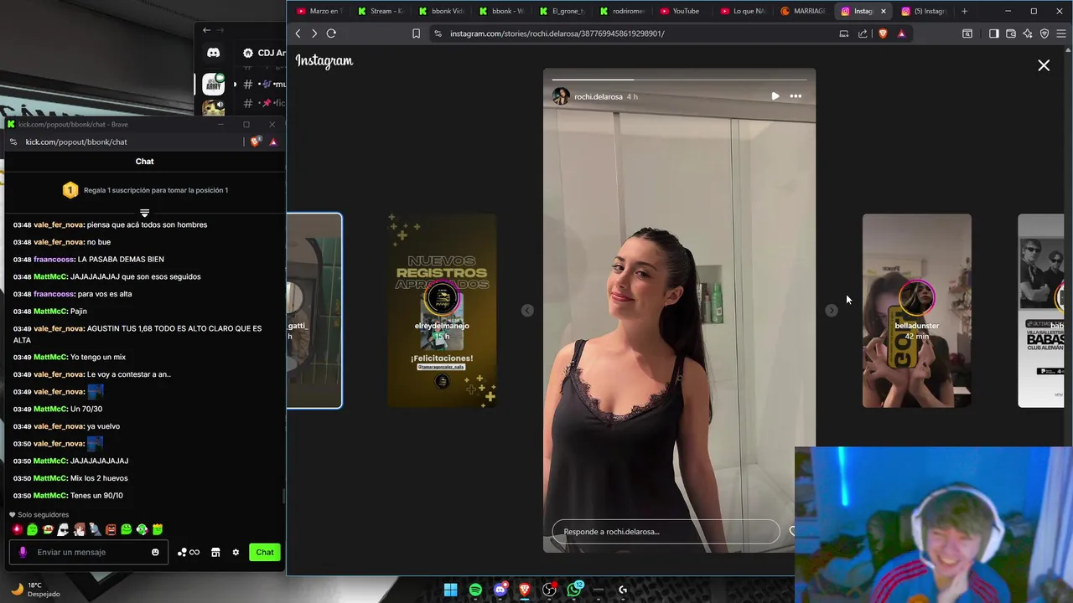Switch to the 'El_grone_t' tab
This screenshot has width=1073, height=603.
[x=562, y=11]
